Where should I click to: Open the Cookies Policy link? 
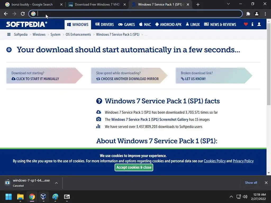pyautogui.click(x=215, y=161)
